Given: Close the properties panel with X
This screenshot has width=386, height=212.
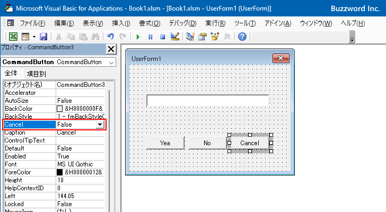Looking at the screenshot, I should pos(111,49).
